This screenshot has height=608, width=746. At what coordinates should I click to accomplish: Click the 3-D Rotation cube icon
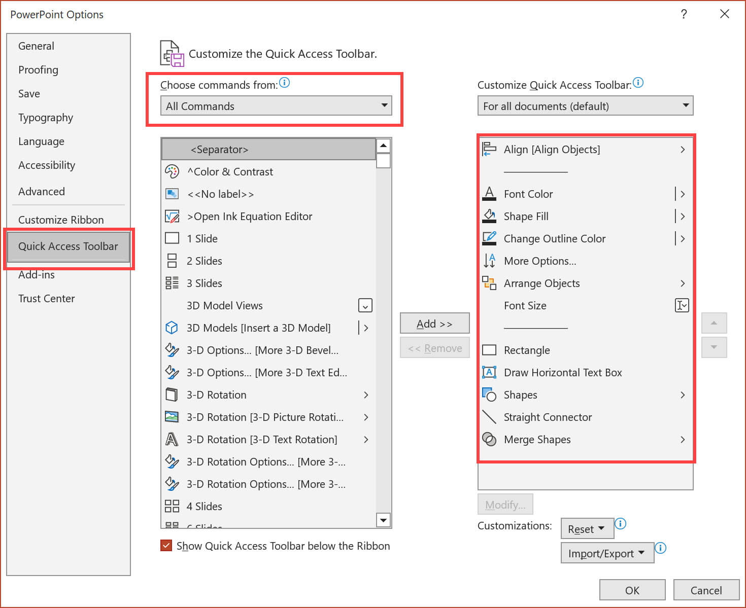pyautogui.click(x=172, y=395)
